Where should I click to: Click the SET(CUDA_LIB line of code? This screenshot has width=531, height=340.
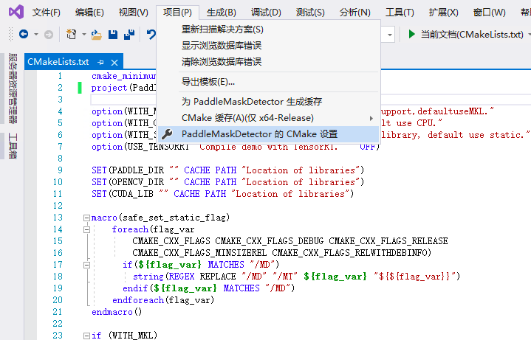[222, 194]
